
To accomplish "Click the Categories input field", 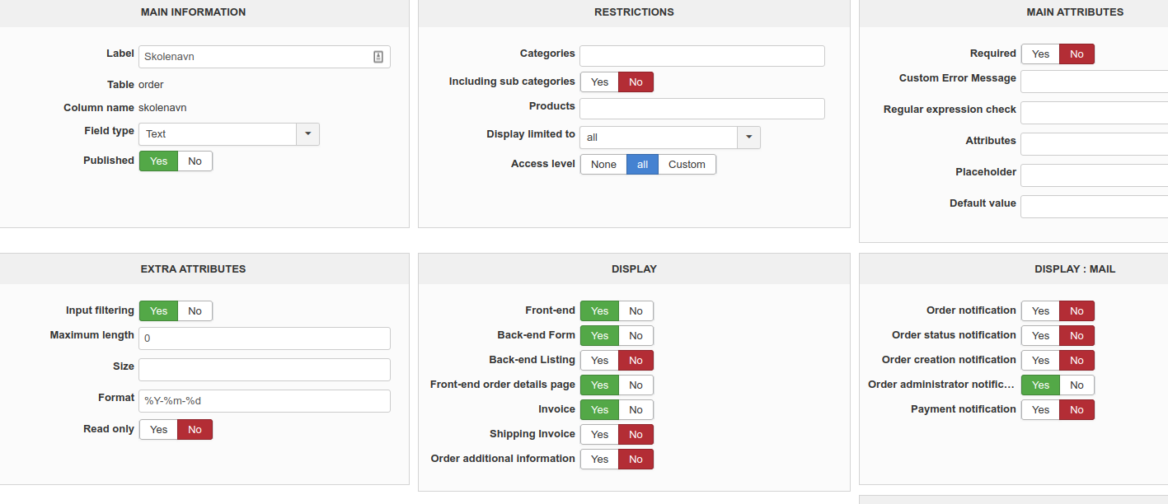I will 701,56.
